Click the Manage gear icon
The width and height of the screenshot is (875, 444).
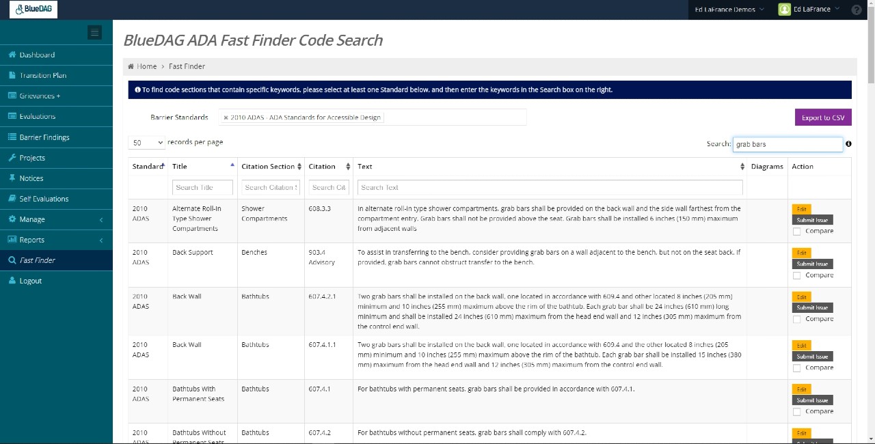pos(12,219)
